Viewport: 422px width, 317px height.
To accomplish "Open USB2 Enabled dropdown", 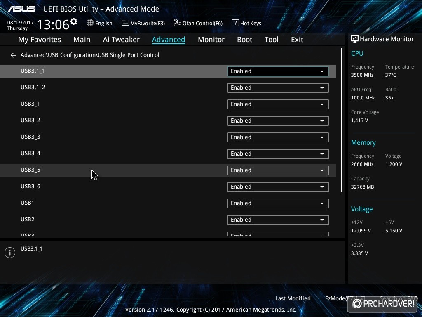I will click(278, 220).
